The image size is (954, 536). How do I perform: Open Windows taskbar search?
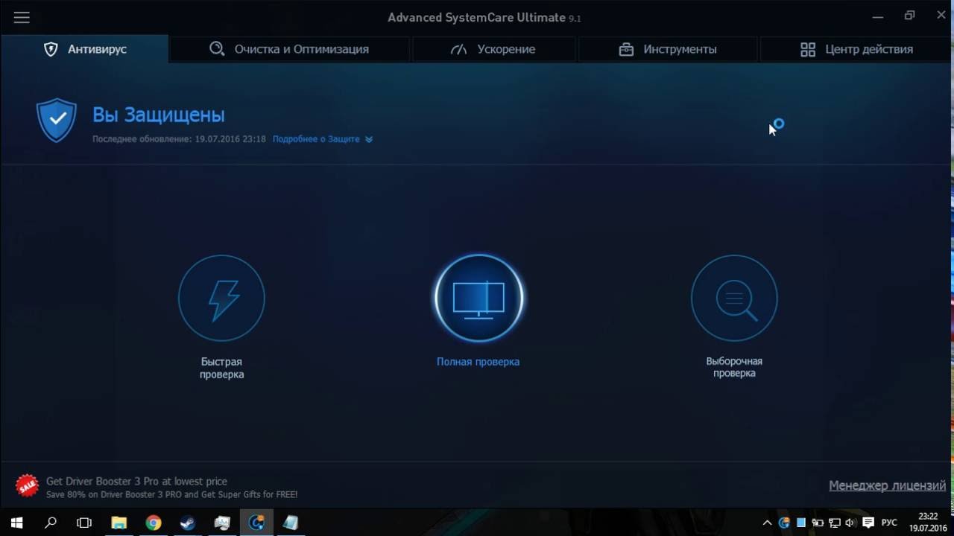click(51, 523)
